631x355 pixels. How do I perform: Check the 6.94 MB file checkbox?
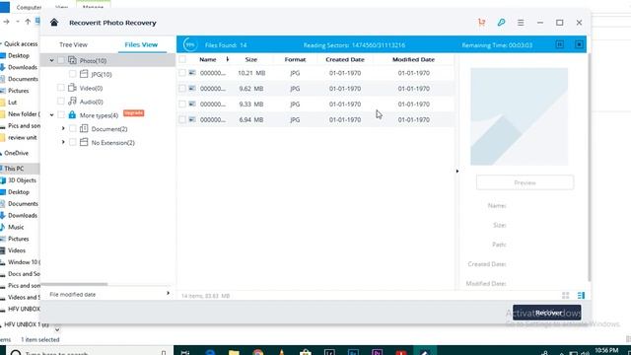[x=182, y=119]
